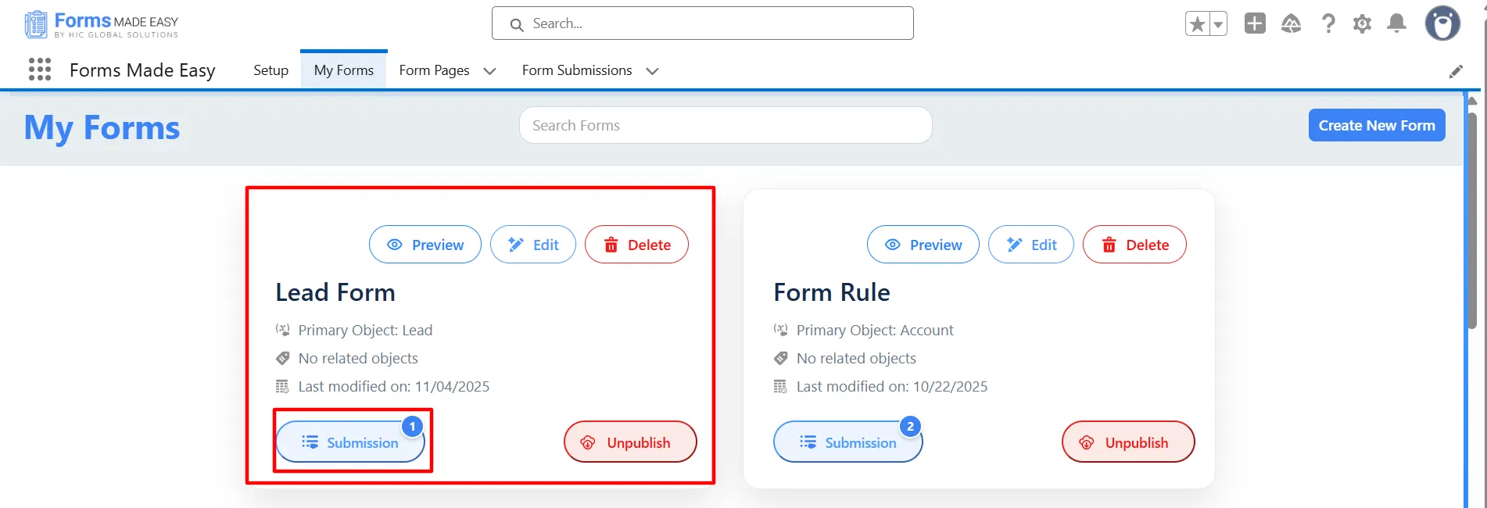Open the Salesforce Help question mark
Viewport: 1487px width, 508px height.
1328,23
